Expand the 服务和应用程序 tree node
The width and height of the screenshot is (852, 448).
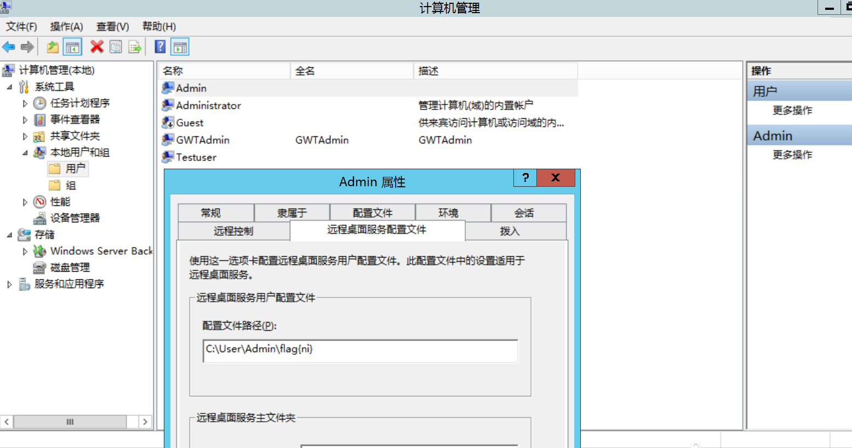click(9, 284)
